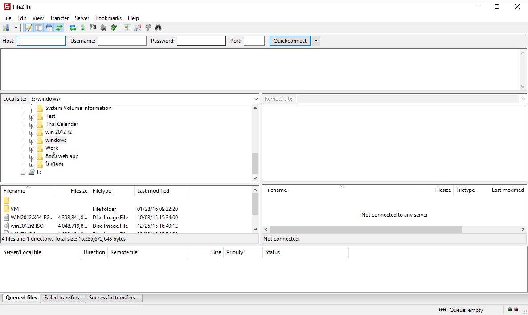The height and width of the screenshot is (315, 528).
Task: Toggle synchronized browsing icon
Action: click(x=148, y=28)
